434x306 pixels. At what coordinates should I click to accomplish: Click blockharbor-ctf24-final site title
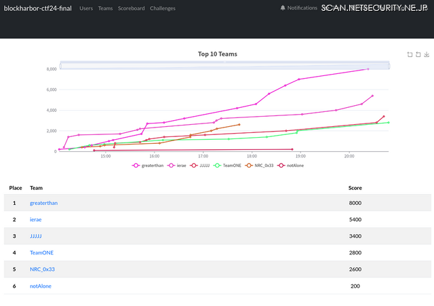(x=38, y=8)
